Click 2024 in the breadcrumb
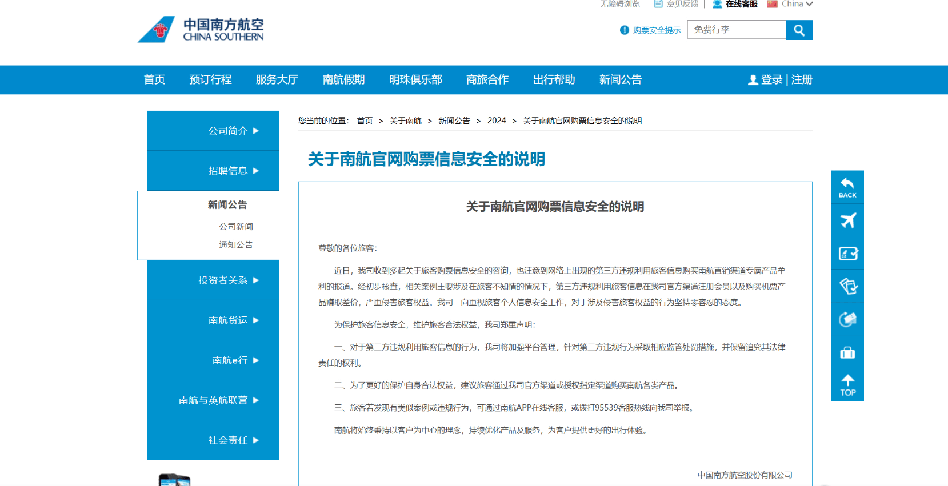This screenshot has width=948, height=486. pos(497,121)
